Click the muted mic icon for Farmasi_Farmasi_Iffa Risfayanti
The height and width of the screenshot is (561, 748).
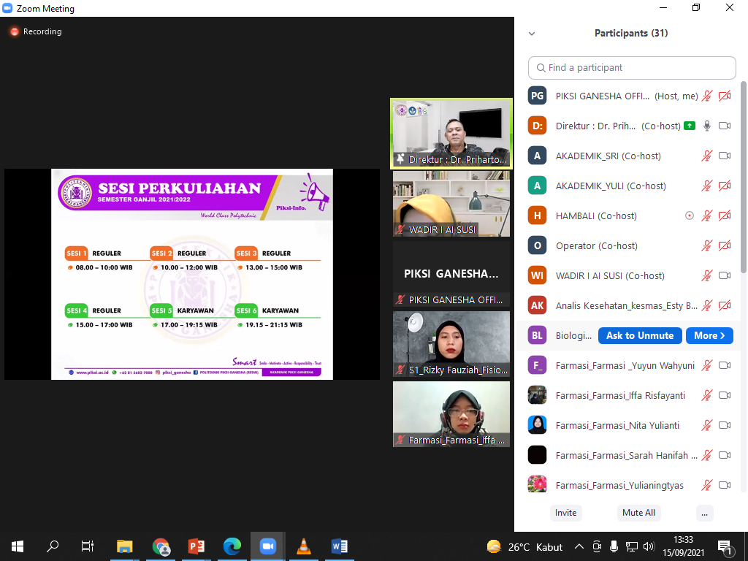click(707, 395)
